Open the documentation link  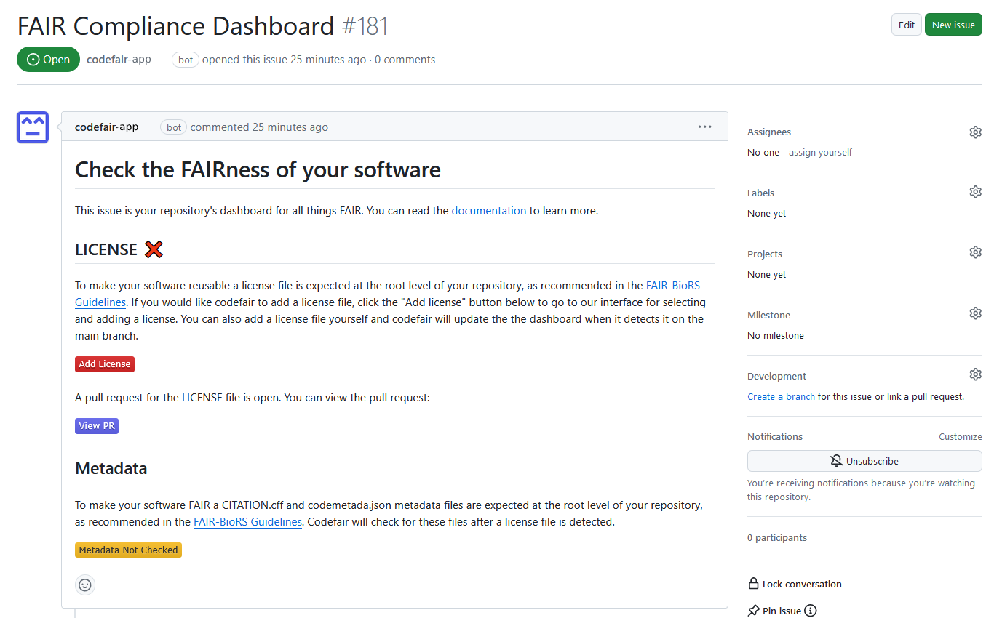[x=489, y=211]
